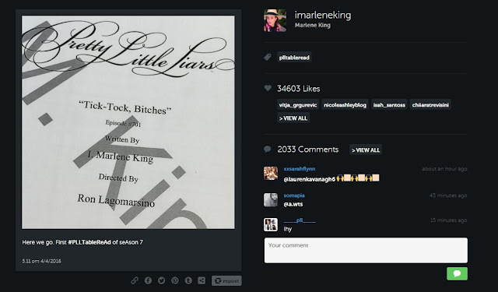Open the plltableread tag
498x292 pixels.
294,58
